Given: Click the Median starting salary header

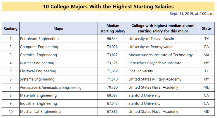Looking at the screenshot, I should (113, 28).
